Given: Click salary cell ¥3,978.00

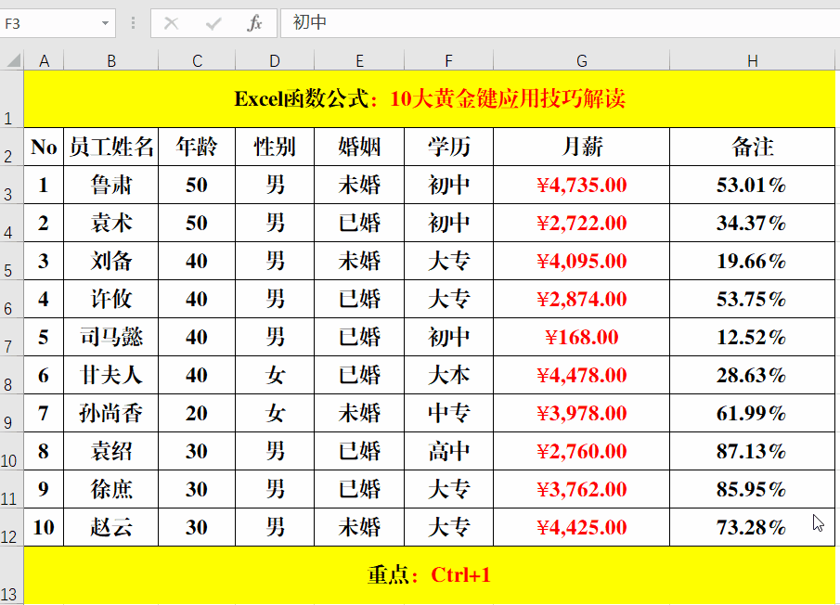Looking at the screenshot, I should (581, 413).
